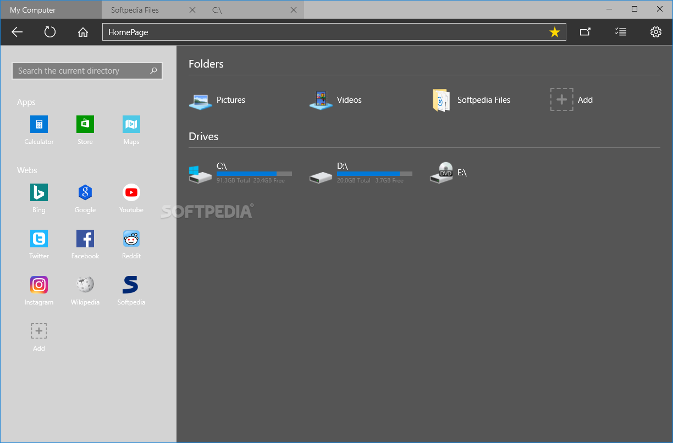Open the Bing web shortcut
The image size is (673, 443).
(x=39, y=198)
